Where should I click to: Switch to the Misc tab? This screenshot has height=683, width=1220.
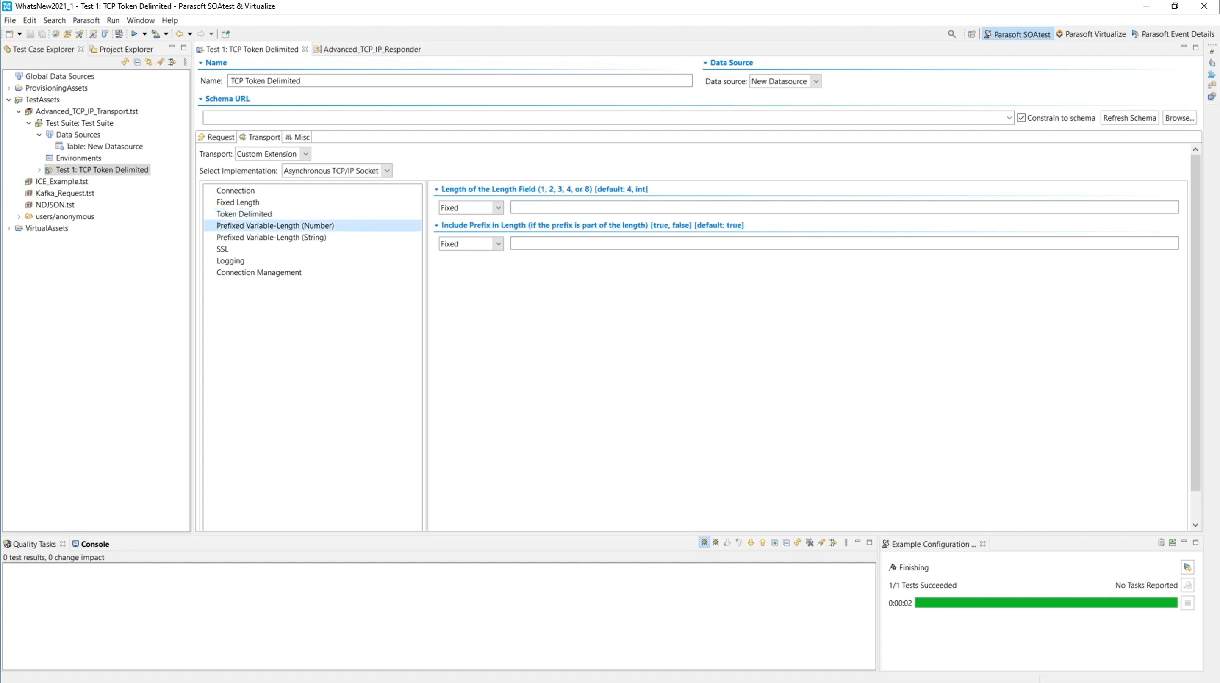tap(297, 137)
